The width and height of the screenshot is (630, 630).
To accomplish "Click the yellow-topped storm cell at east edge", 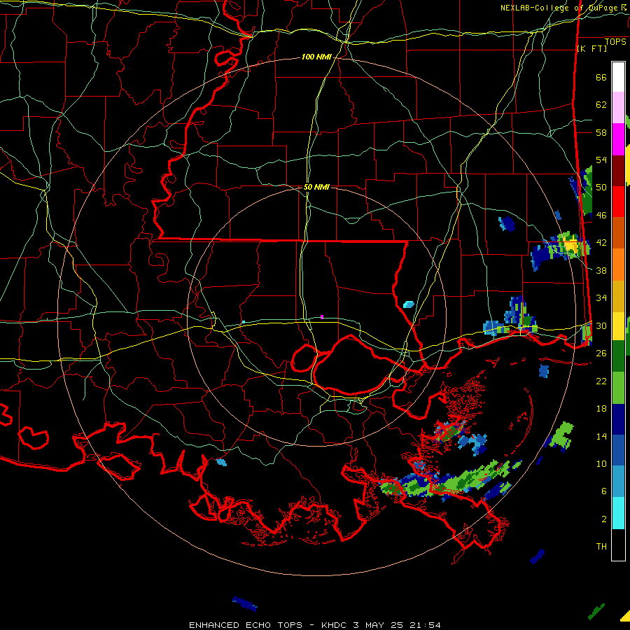I will tap(570, 244).
